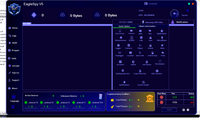Select the port cell 7772
This screenshot has width=200, height=118.
pyautogui.click(x=174, y=102)
